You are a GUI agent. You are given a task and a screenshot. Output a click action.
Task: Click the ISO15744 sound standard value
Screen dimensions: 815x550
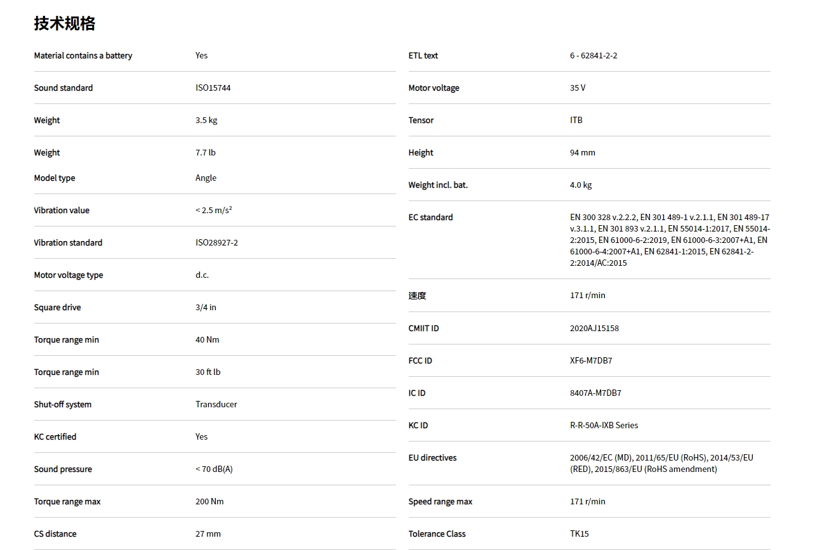pyautogui.click(x=213, y=88)
